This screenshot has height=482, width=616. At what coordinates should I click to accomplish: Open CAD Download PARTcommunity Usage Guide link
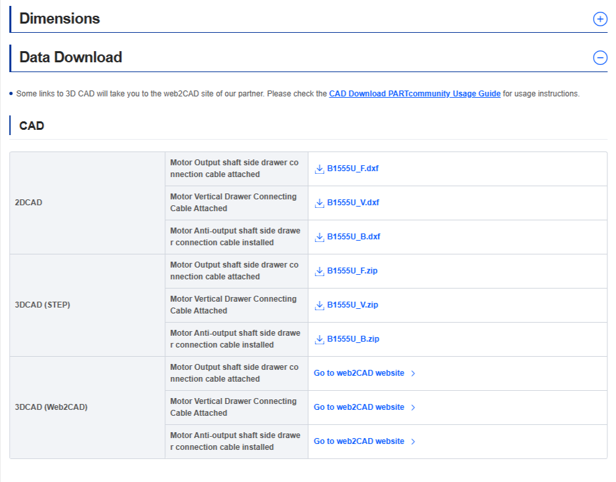pos(415,94)
